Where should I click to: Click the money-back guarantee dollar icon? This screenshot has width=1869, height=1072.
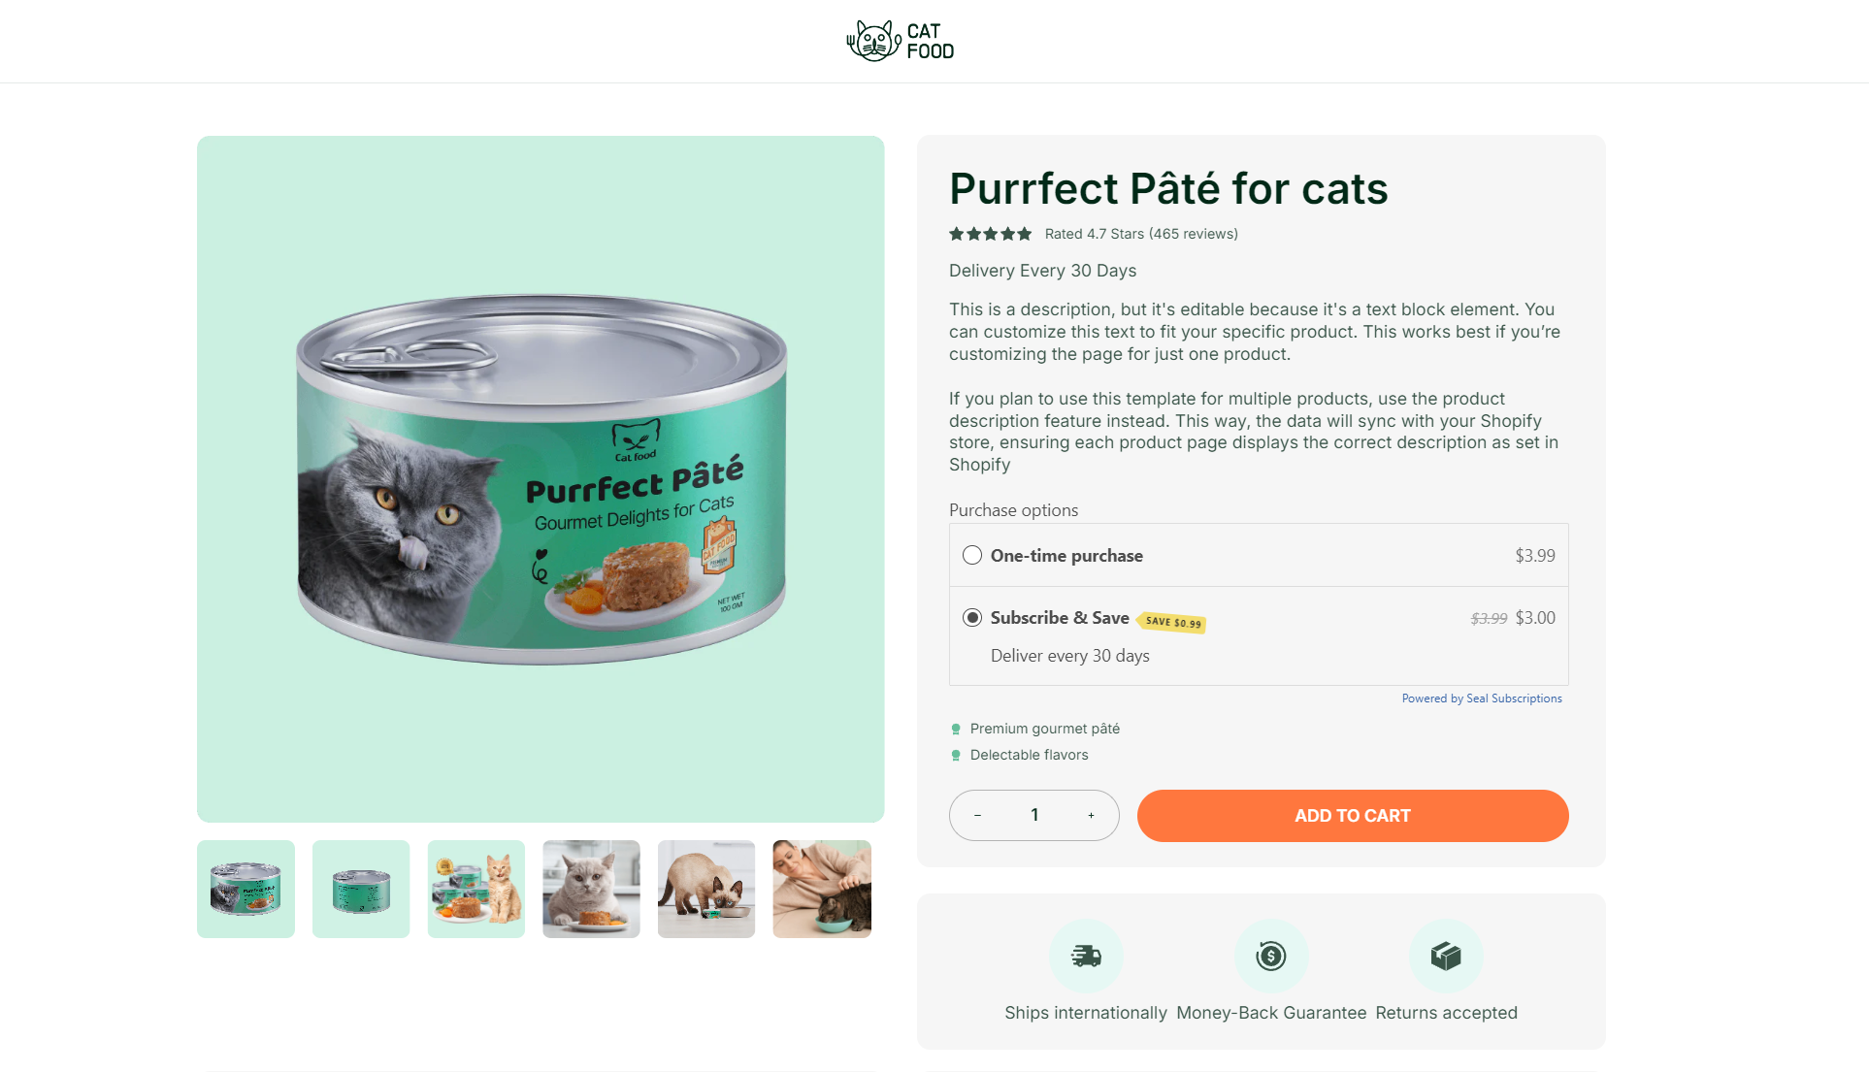(1270, 957)
